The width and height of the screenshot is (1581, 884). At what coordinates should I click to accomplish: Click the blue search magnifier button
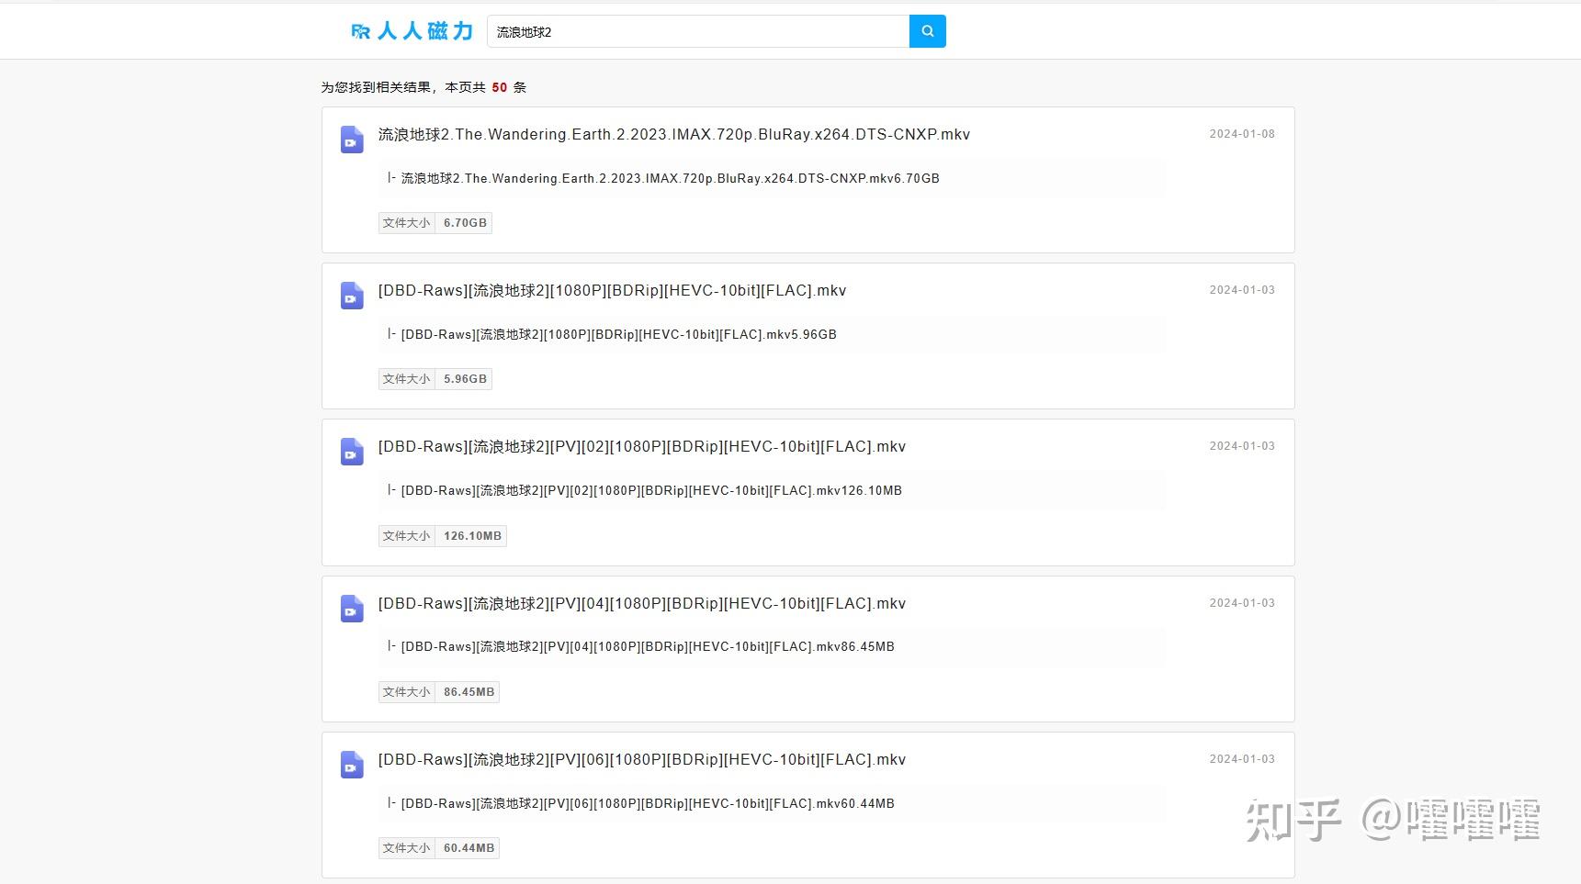click(x=927, y=31)
